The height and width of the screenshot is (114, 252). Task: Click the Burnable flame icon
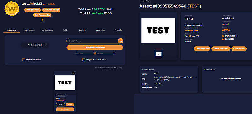pos(223,39)
